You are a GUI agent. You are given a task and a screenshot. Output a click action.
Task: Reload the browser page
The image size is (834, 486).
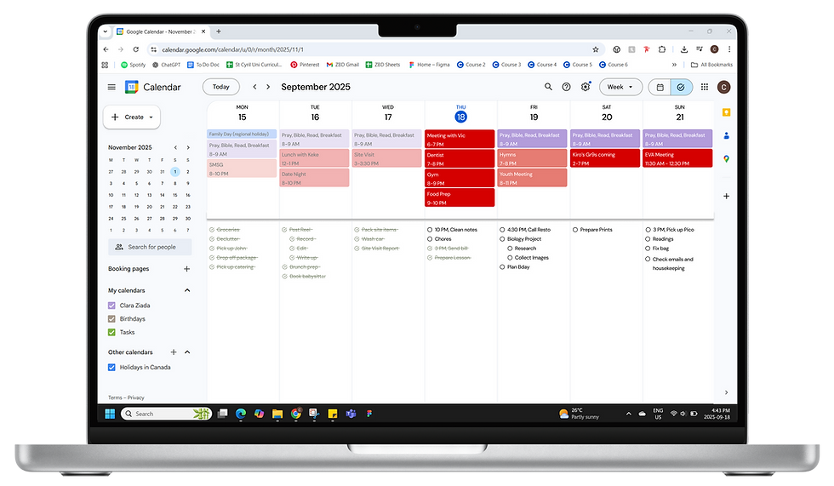pos(136,49)
